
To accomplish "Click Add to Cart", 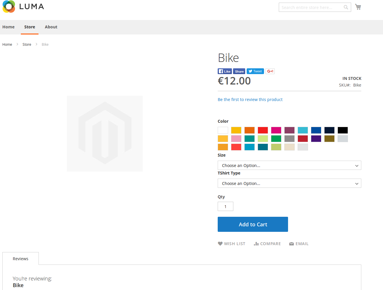I will pyautogui.click(x=253, y=224).
